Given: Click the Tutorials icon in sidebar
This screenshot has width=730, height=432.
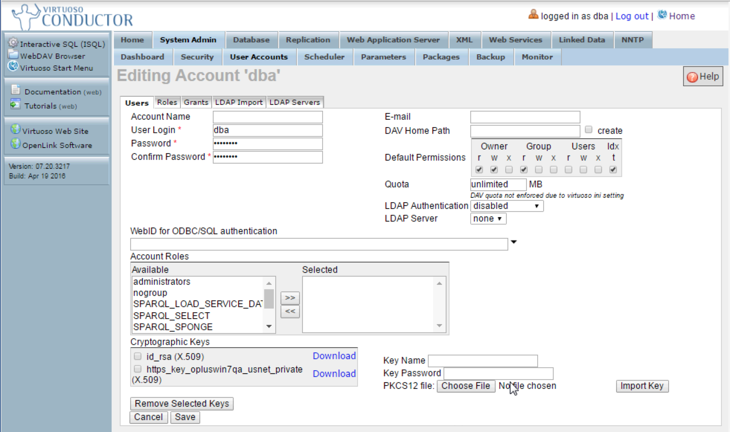Looking at the screenshot, I should 15,104.
